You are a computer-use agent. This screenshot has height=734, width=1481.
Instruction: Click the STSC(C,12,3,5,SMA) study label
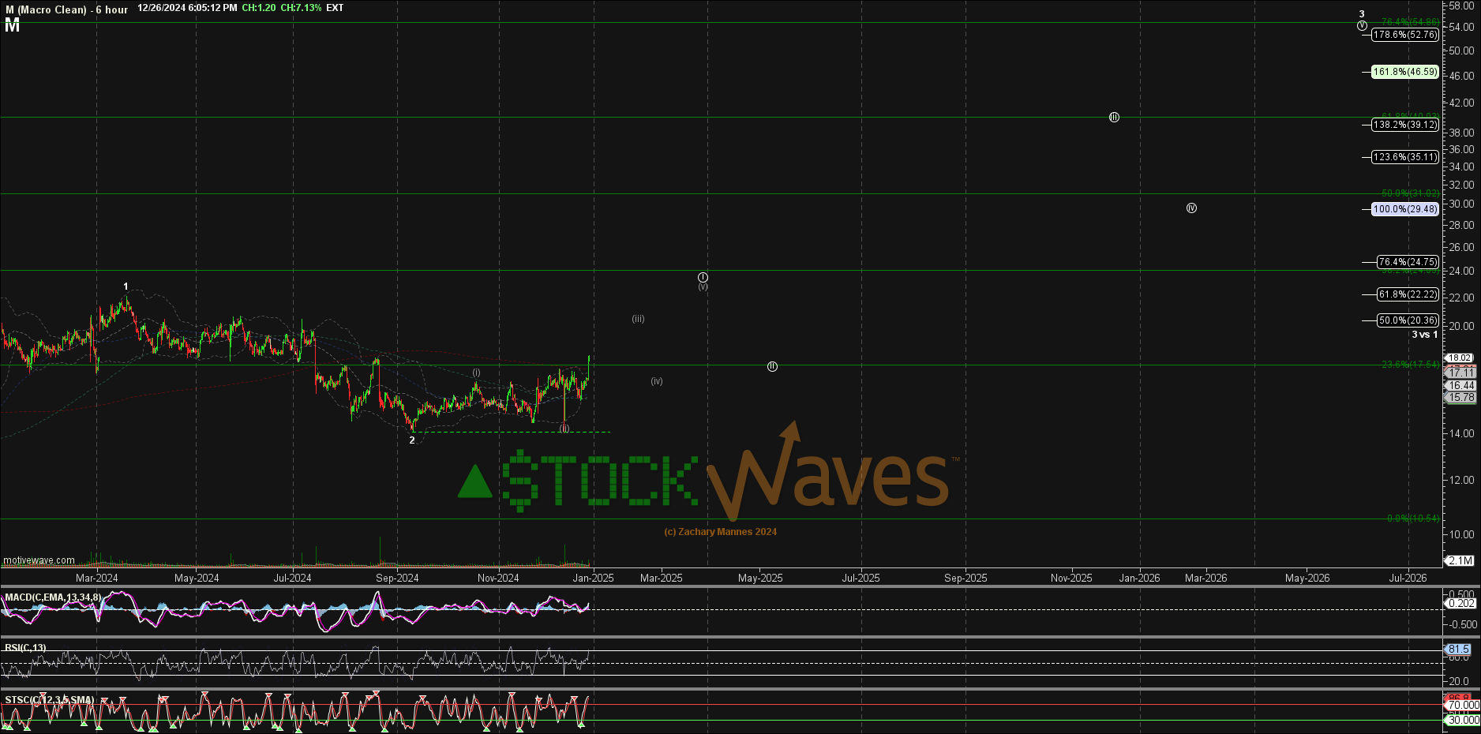(49, 700)
